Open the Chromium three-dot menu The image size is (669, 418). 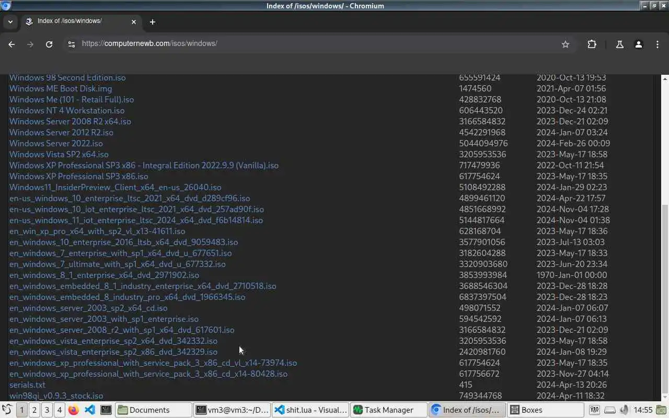pos(657,44)
